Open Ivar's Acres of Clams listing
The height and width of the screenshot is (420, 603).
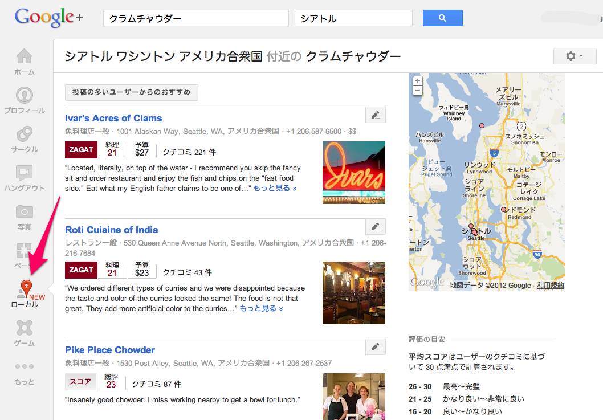(113, 118)
